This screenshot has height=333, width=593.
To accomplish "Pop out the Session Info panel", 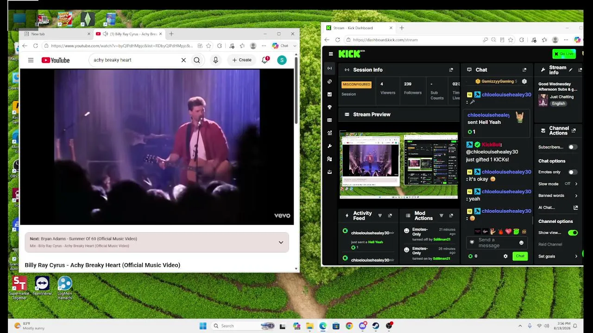I will click(x=451, y=70).
